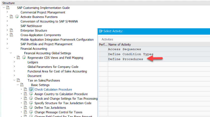Select the Define Procedures activity
The width and height of the screenshot is (210, 117).
(x=125, y=59)
